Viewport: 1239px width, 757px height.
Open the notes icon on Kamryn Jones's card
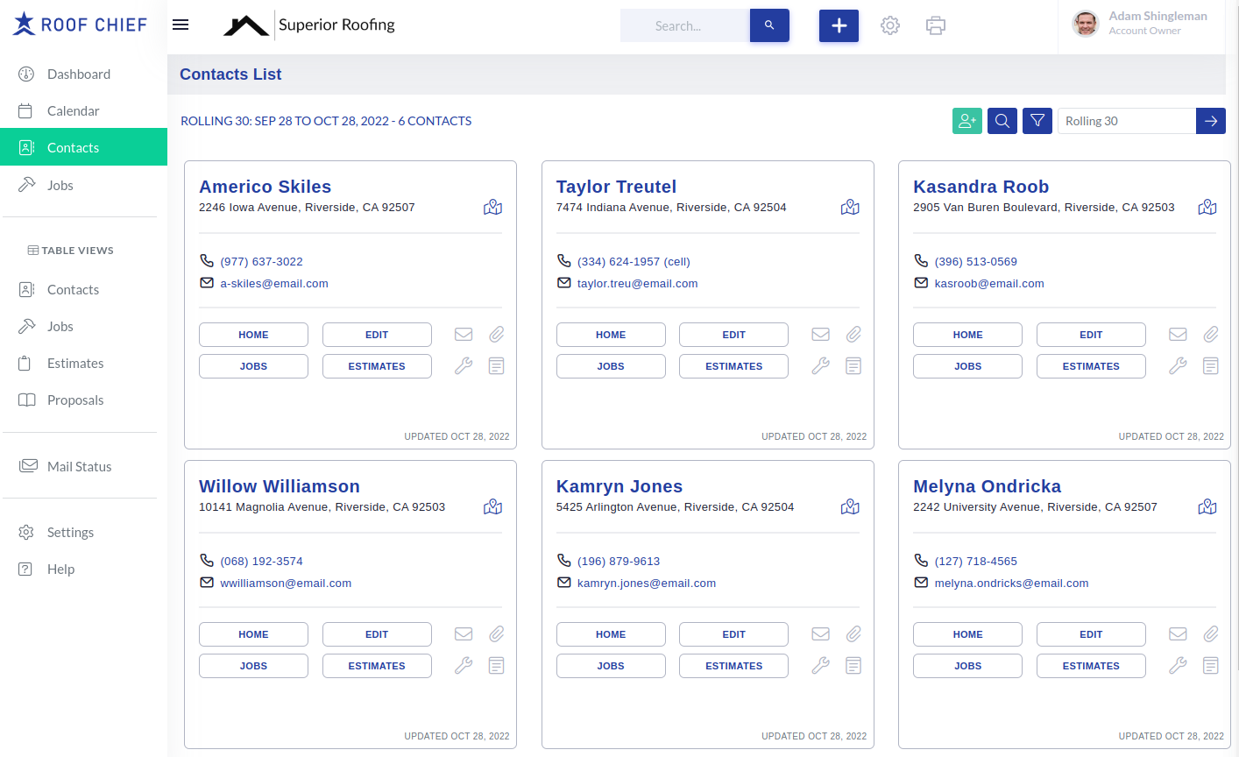tap(853, 665)
